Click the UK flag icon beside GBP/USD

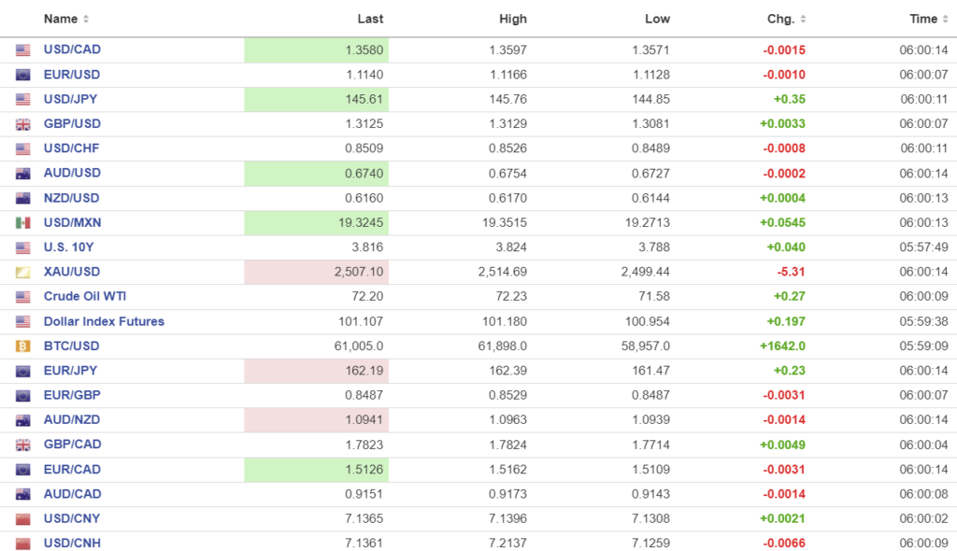(23, 124)
